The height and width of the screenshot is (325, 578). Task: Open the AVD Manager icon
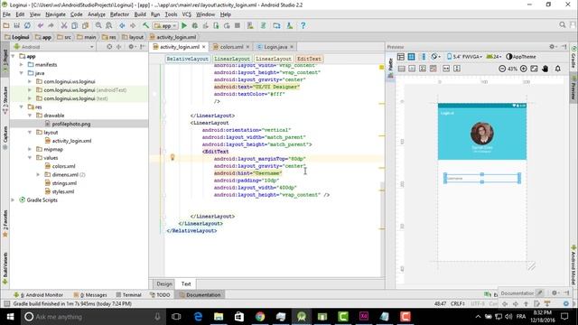click(x=250, y=25)
